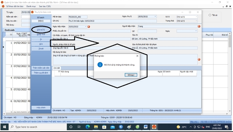Open Ngày thụ lý date dropdown

(155, 16)
